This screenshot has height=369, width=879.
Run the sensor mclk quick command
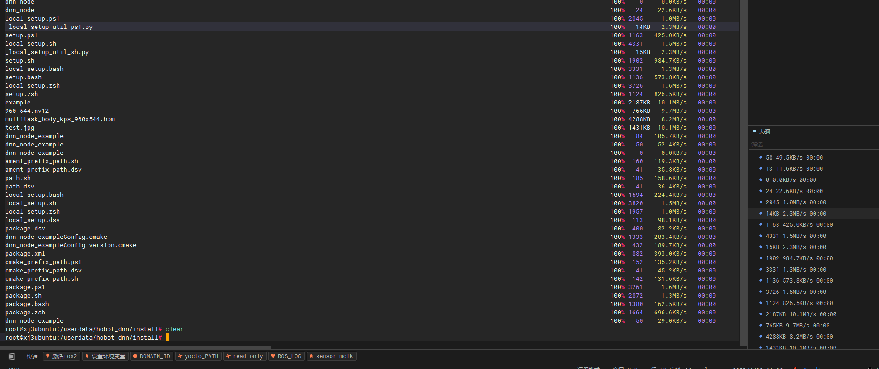[331, 356]
